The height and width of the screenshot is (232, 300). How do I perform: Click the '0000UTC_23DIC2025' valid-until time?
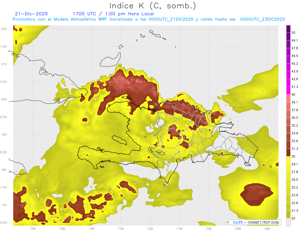click(x=262, y=19)
